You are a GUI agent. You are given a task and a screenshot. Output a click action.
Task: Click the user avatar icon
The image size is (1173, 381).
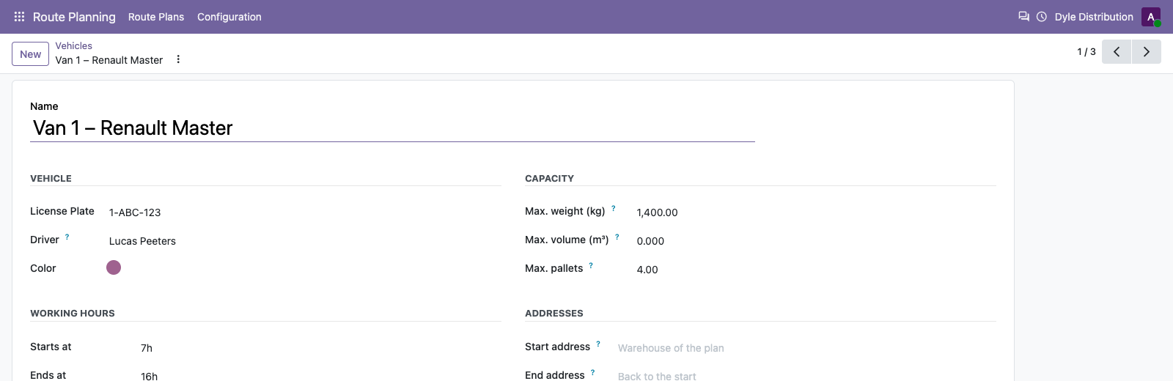[1151, 17]
